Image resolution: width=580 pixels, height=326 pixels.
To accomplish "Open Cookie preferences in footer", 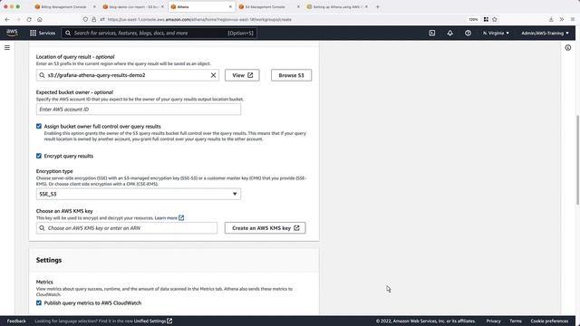I will coord(549,321).
